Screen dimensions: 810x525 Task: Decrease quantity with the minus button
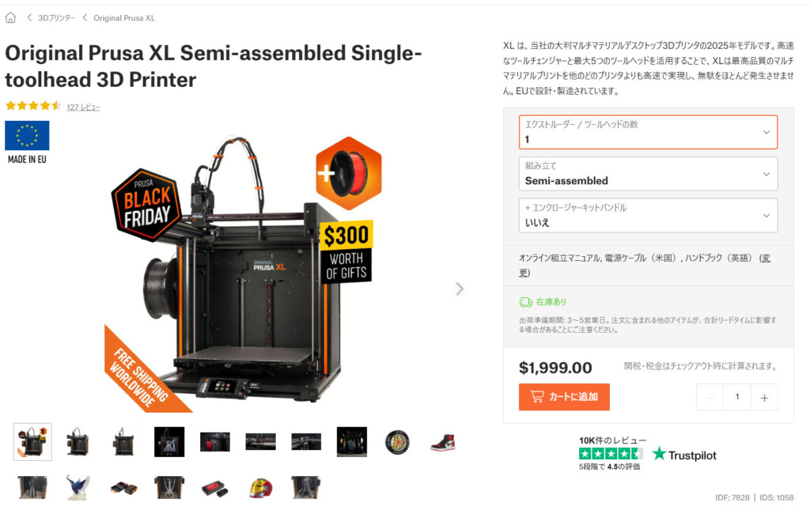pos(710,398)
